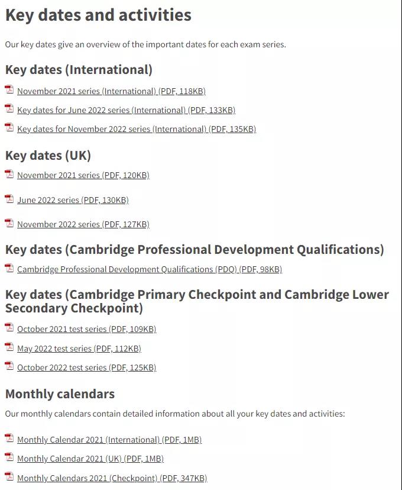Click the PDF icon next to June 2022 series
The image size is (402, 490).
(x=9, y=199)
